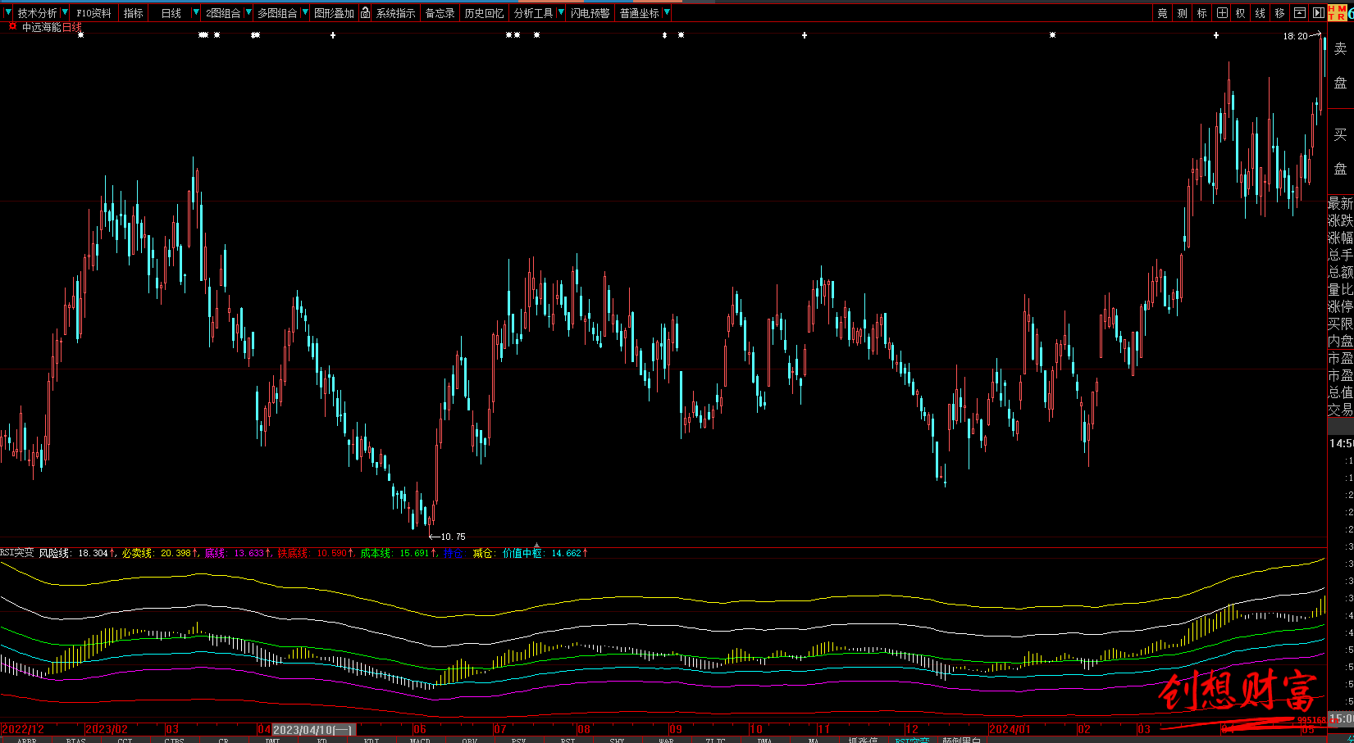Click the 图形叠加 overlay button
This screenshot has width=1354, height=743.
point(334,13)
